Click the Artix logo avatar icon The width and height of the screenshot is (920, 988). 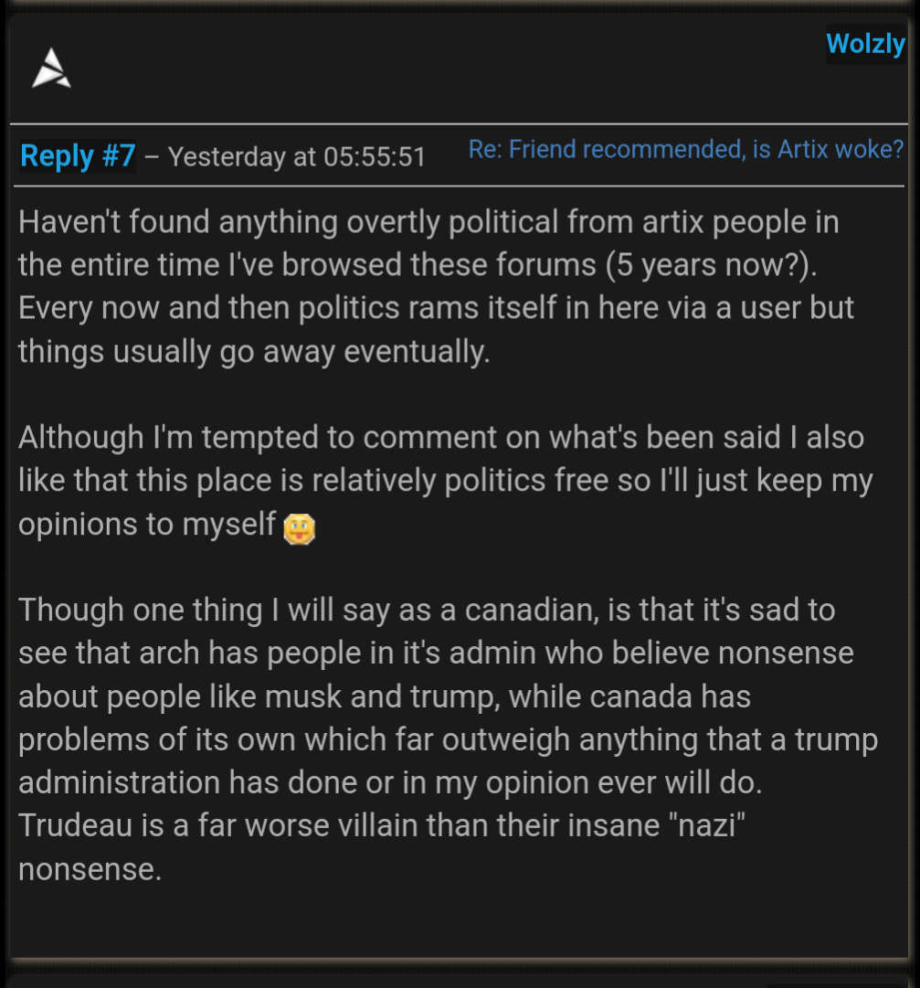51,69
